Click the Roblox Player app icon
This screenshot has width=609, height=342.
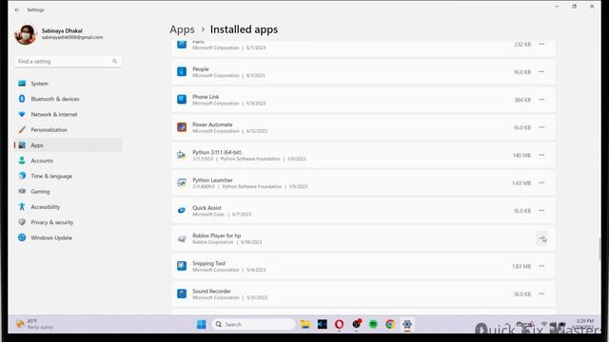[182, 238]
